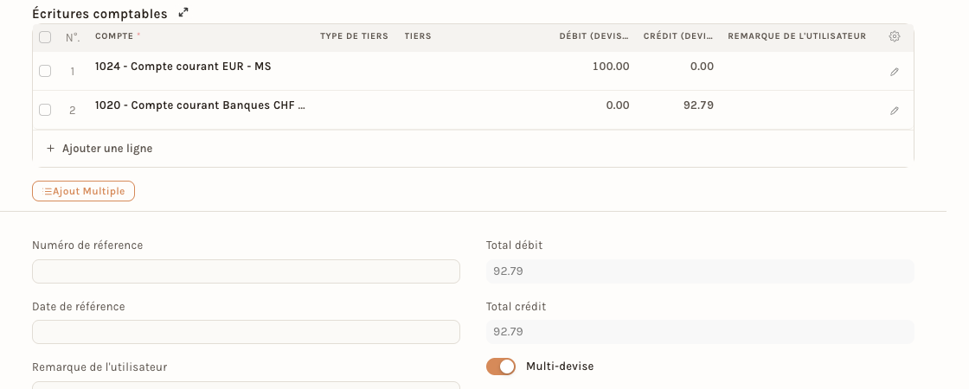
Task: Open table column settings gear
Action: [x=894, y=36]
